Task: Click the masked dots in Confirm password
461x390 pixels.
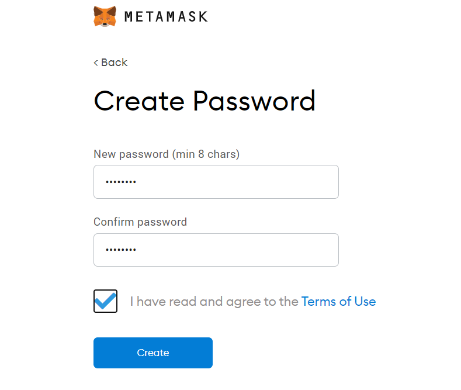Action: tap(121, 250)
